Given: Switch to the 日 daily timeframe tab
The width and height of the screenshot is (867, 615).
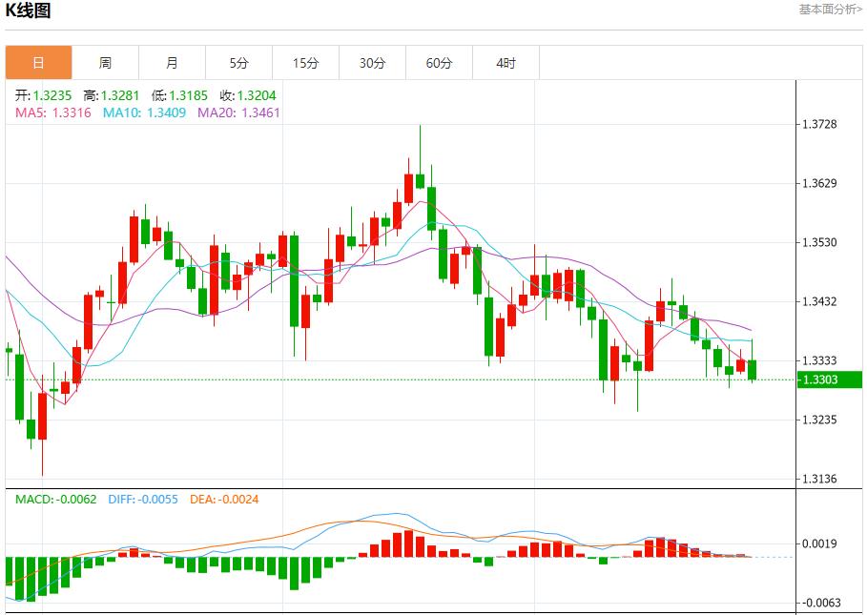Looking at the screenshot, I should click(39, 61).
